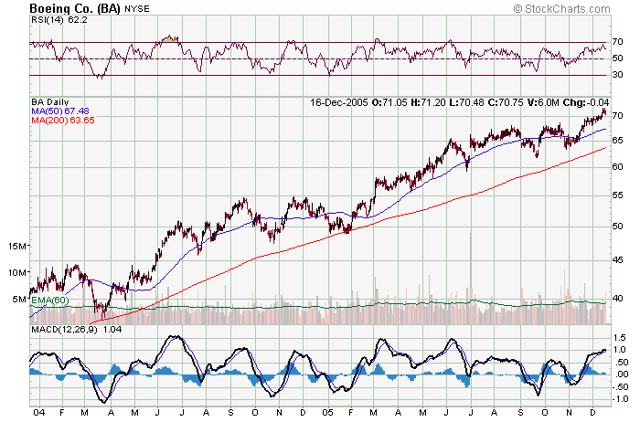Click the MACD(12,26,9) 1.04 label
Screen dimensions: 640x422
[x=77, y=330]
